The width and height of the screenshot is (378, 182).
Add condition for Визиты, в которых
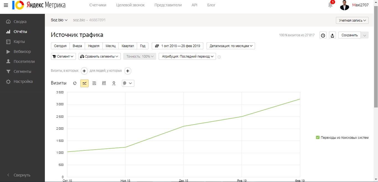[84, 71]
